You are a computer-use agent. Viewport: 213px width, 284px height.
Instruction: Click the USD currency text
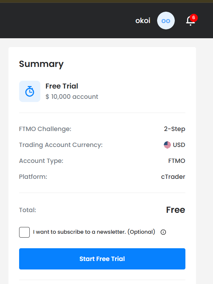(179, 145)
